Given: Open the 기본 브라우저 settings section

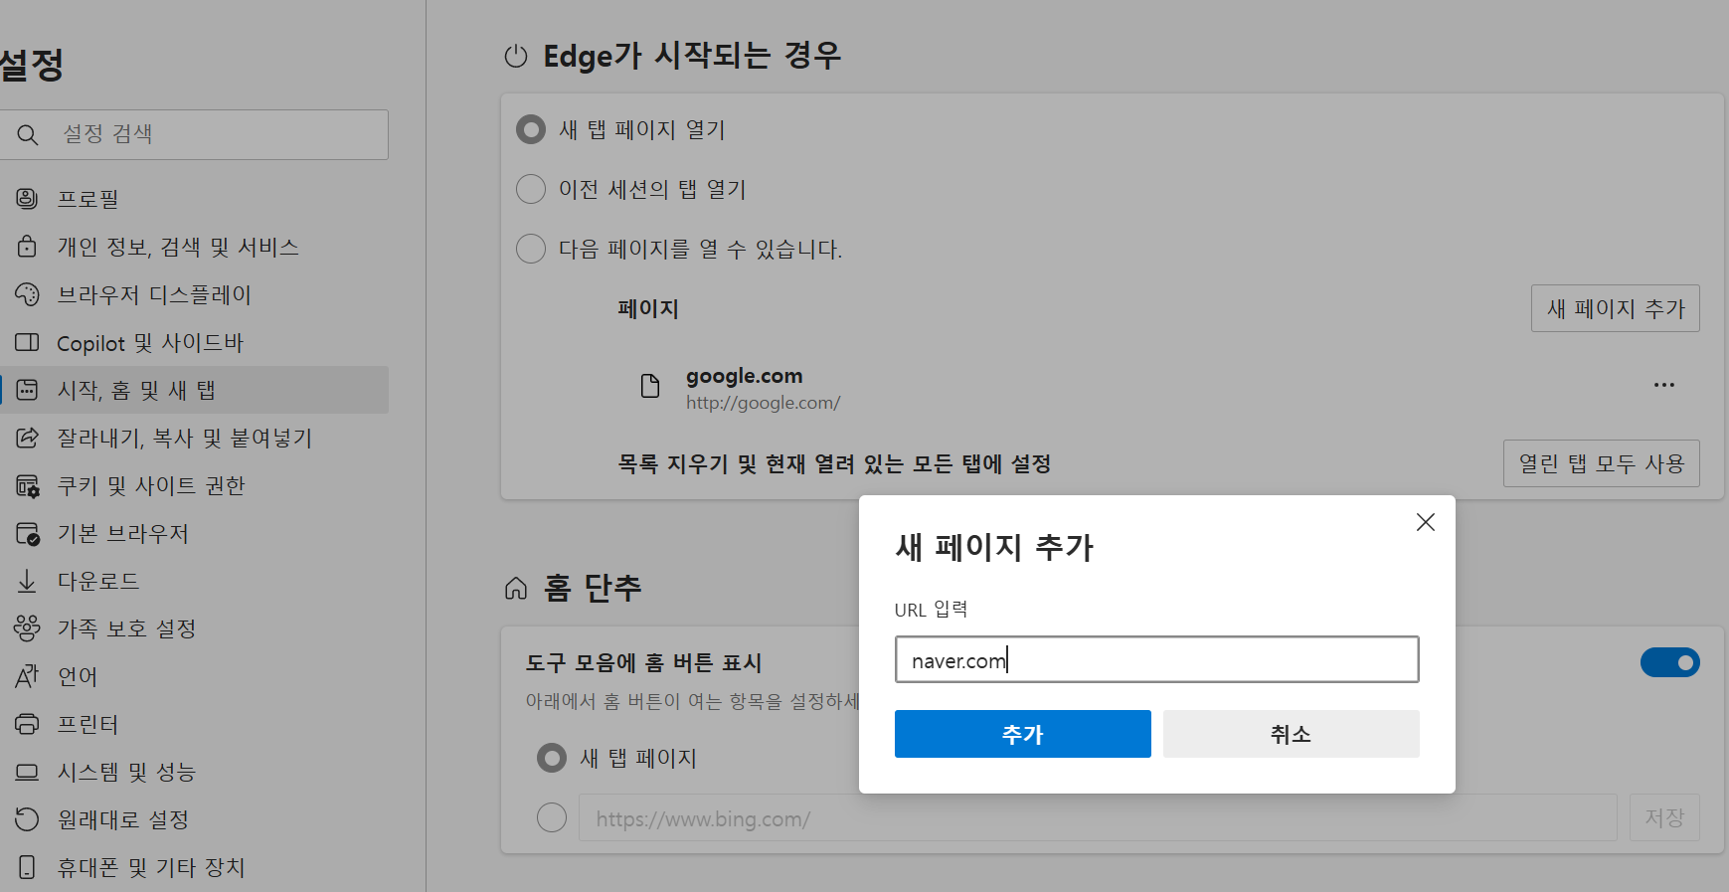Looking at the screenshot, I should (194, 533).
